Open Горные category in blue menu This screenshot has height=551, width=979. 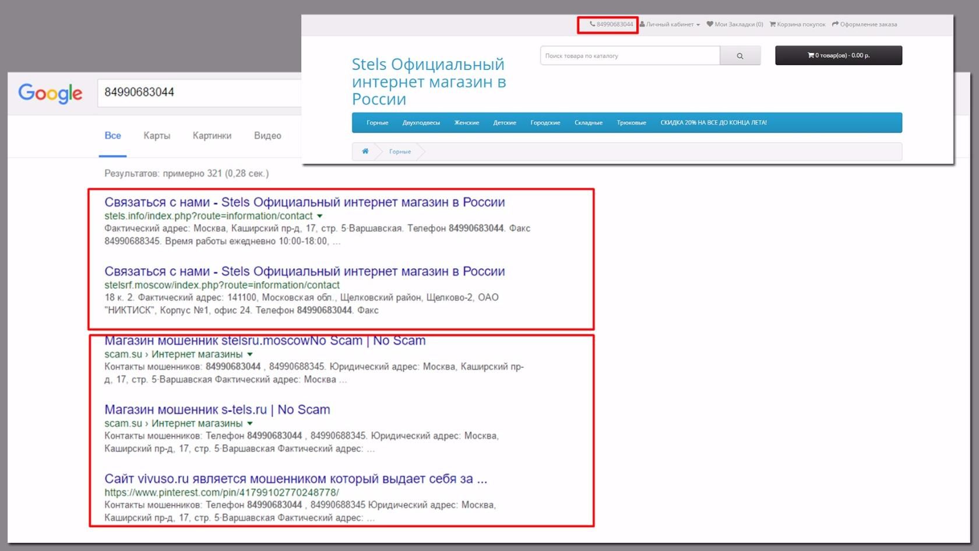377,123
